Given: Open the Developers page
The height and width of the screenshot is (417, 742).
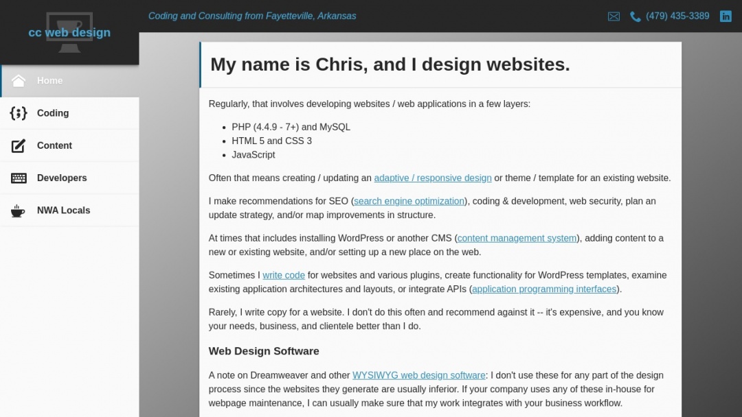Looking at the screenshot, I should coord(62,178).
